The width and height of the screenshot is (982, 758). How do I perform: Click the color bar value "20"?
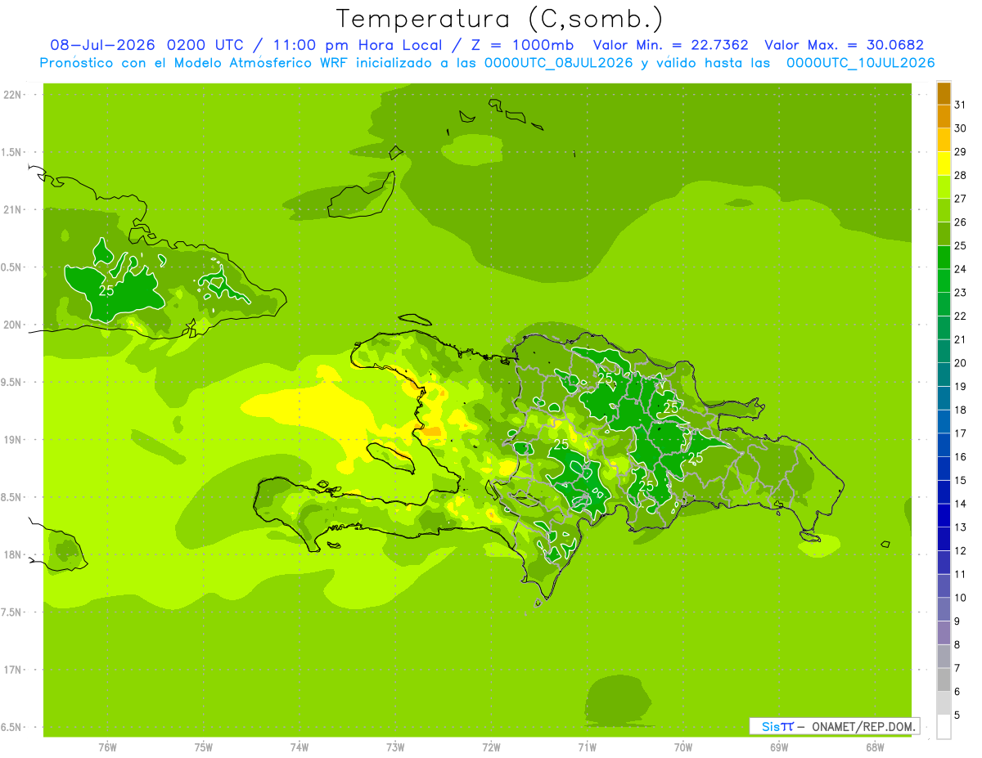click(x=960, y=363)
